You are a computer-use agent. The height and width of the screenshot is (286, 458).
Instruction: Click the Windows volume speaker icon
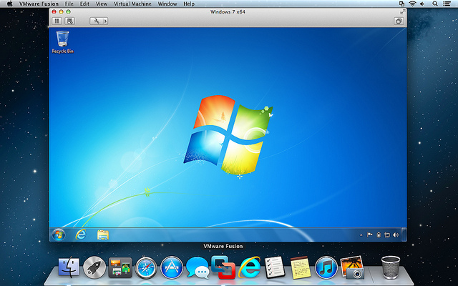click(x=395, y=235)
